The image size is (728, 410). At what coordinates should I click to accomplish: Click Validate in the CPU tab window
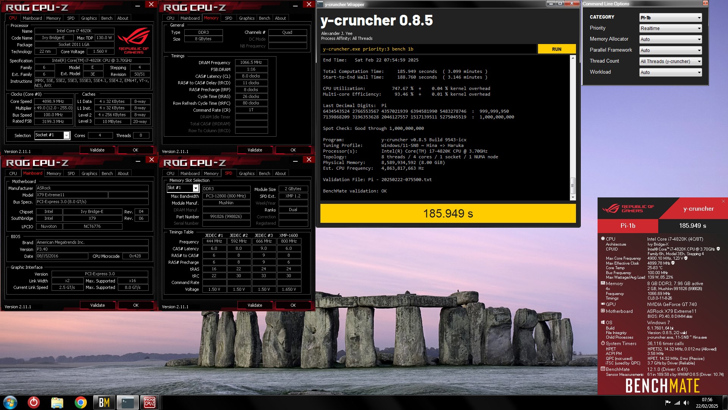(97, 150)
